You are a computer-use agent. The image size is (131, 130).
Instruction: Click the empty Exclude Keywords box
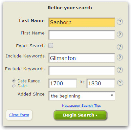[82, 71]
